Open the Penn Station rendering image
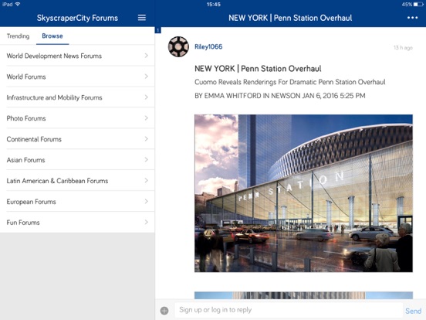The width and height of the screenshot is (426, 320). tap(303, 193)
